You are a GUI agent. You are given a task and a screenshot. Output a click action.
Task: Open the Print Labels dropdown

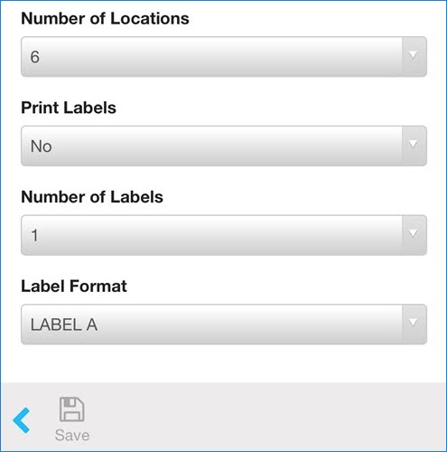[x=224, y=146]
